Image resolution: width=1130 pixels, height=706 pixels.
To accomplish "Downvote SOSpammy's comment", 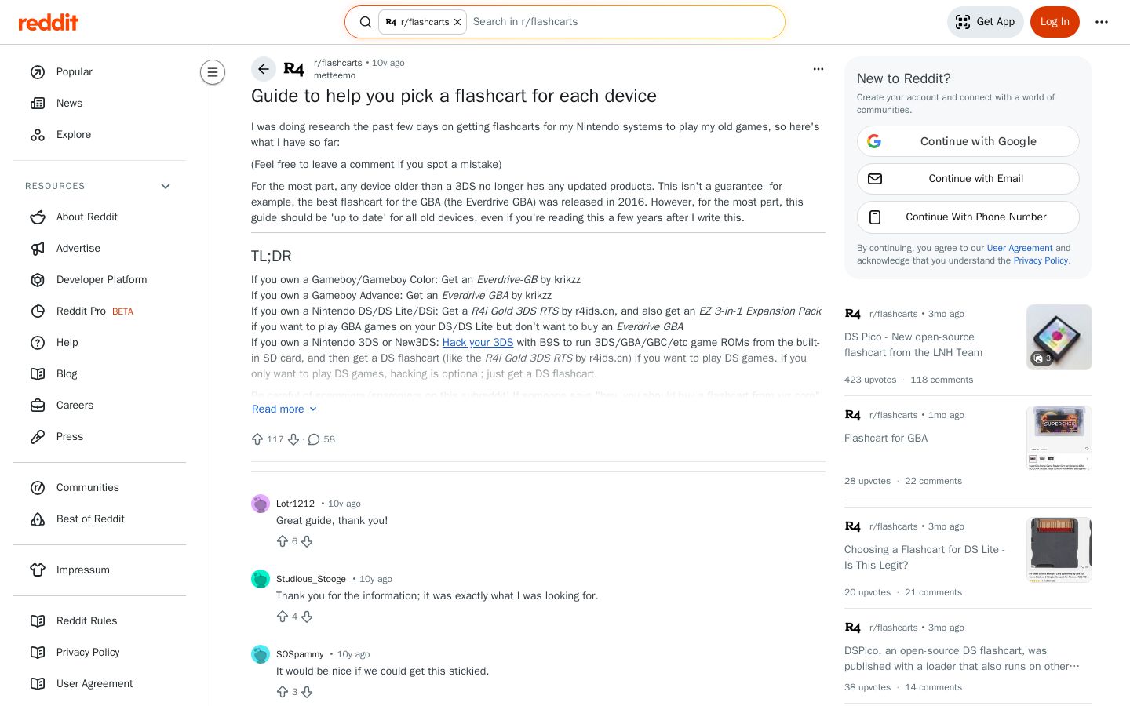I will pos(307,692).
